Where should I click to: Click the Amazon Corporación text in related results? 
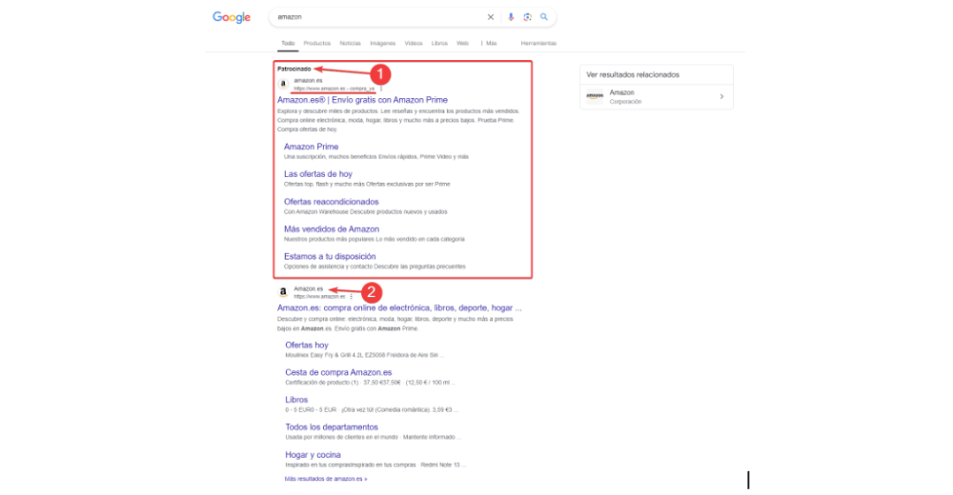tap(625, 97)
